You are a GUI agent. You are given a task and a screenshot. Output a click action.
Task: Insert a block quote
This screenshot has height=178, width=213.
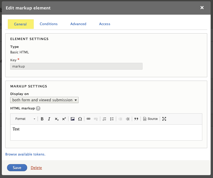click(x=136, y=119)
